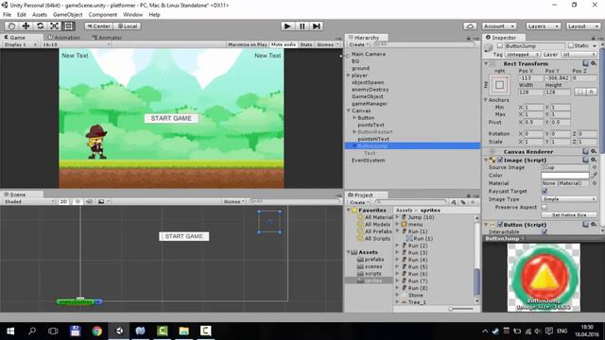Open the Account dropdown

point(499,25)
